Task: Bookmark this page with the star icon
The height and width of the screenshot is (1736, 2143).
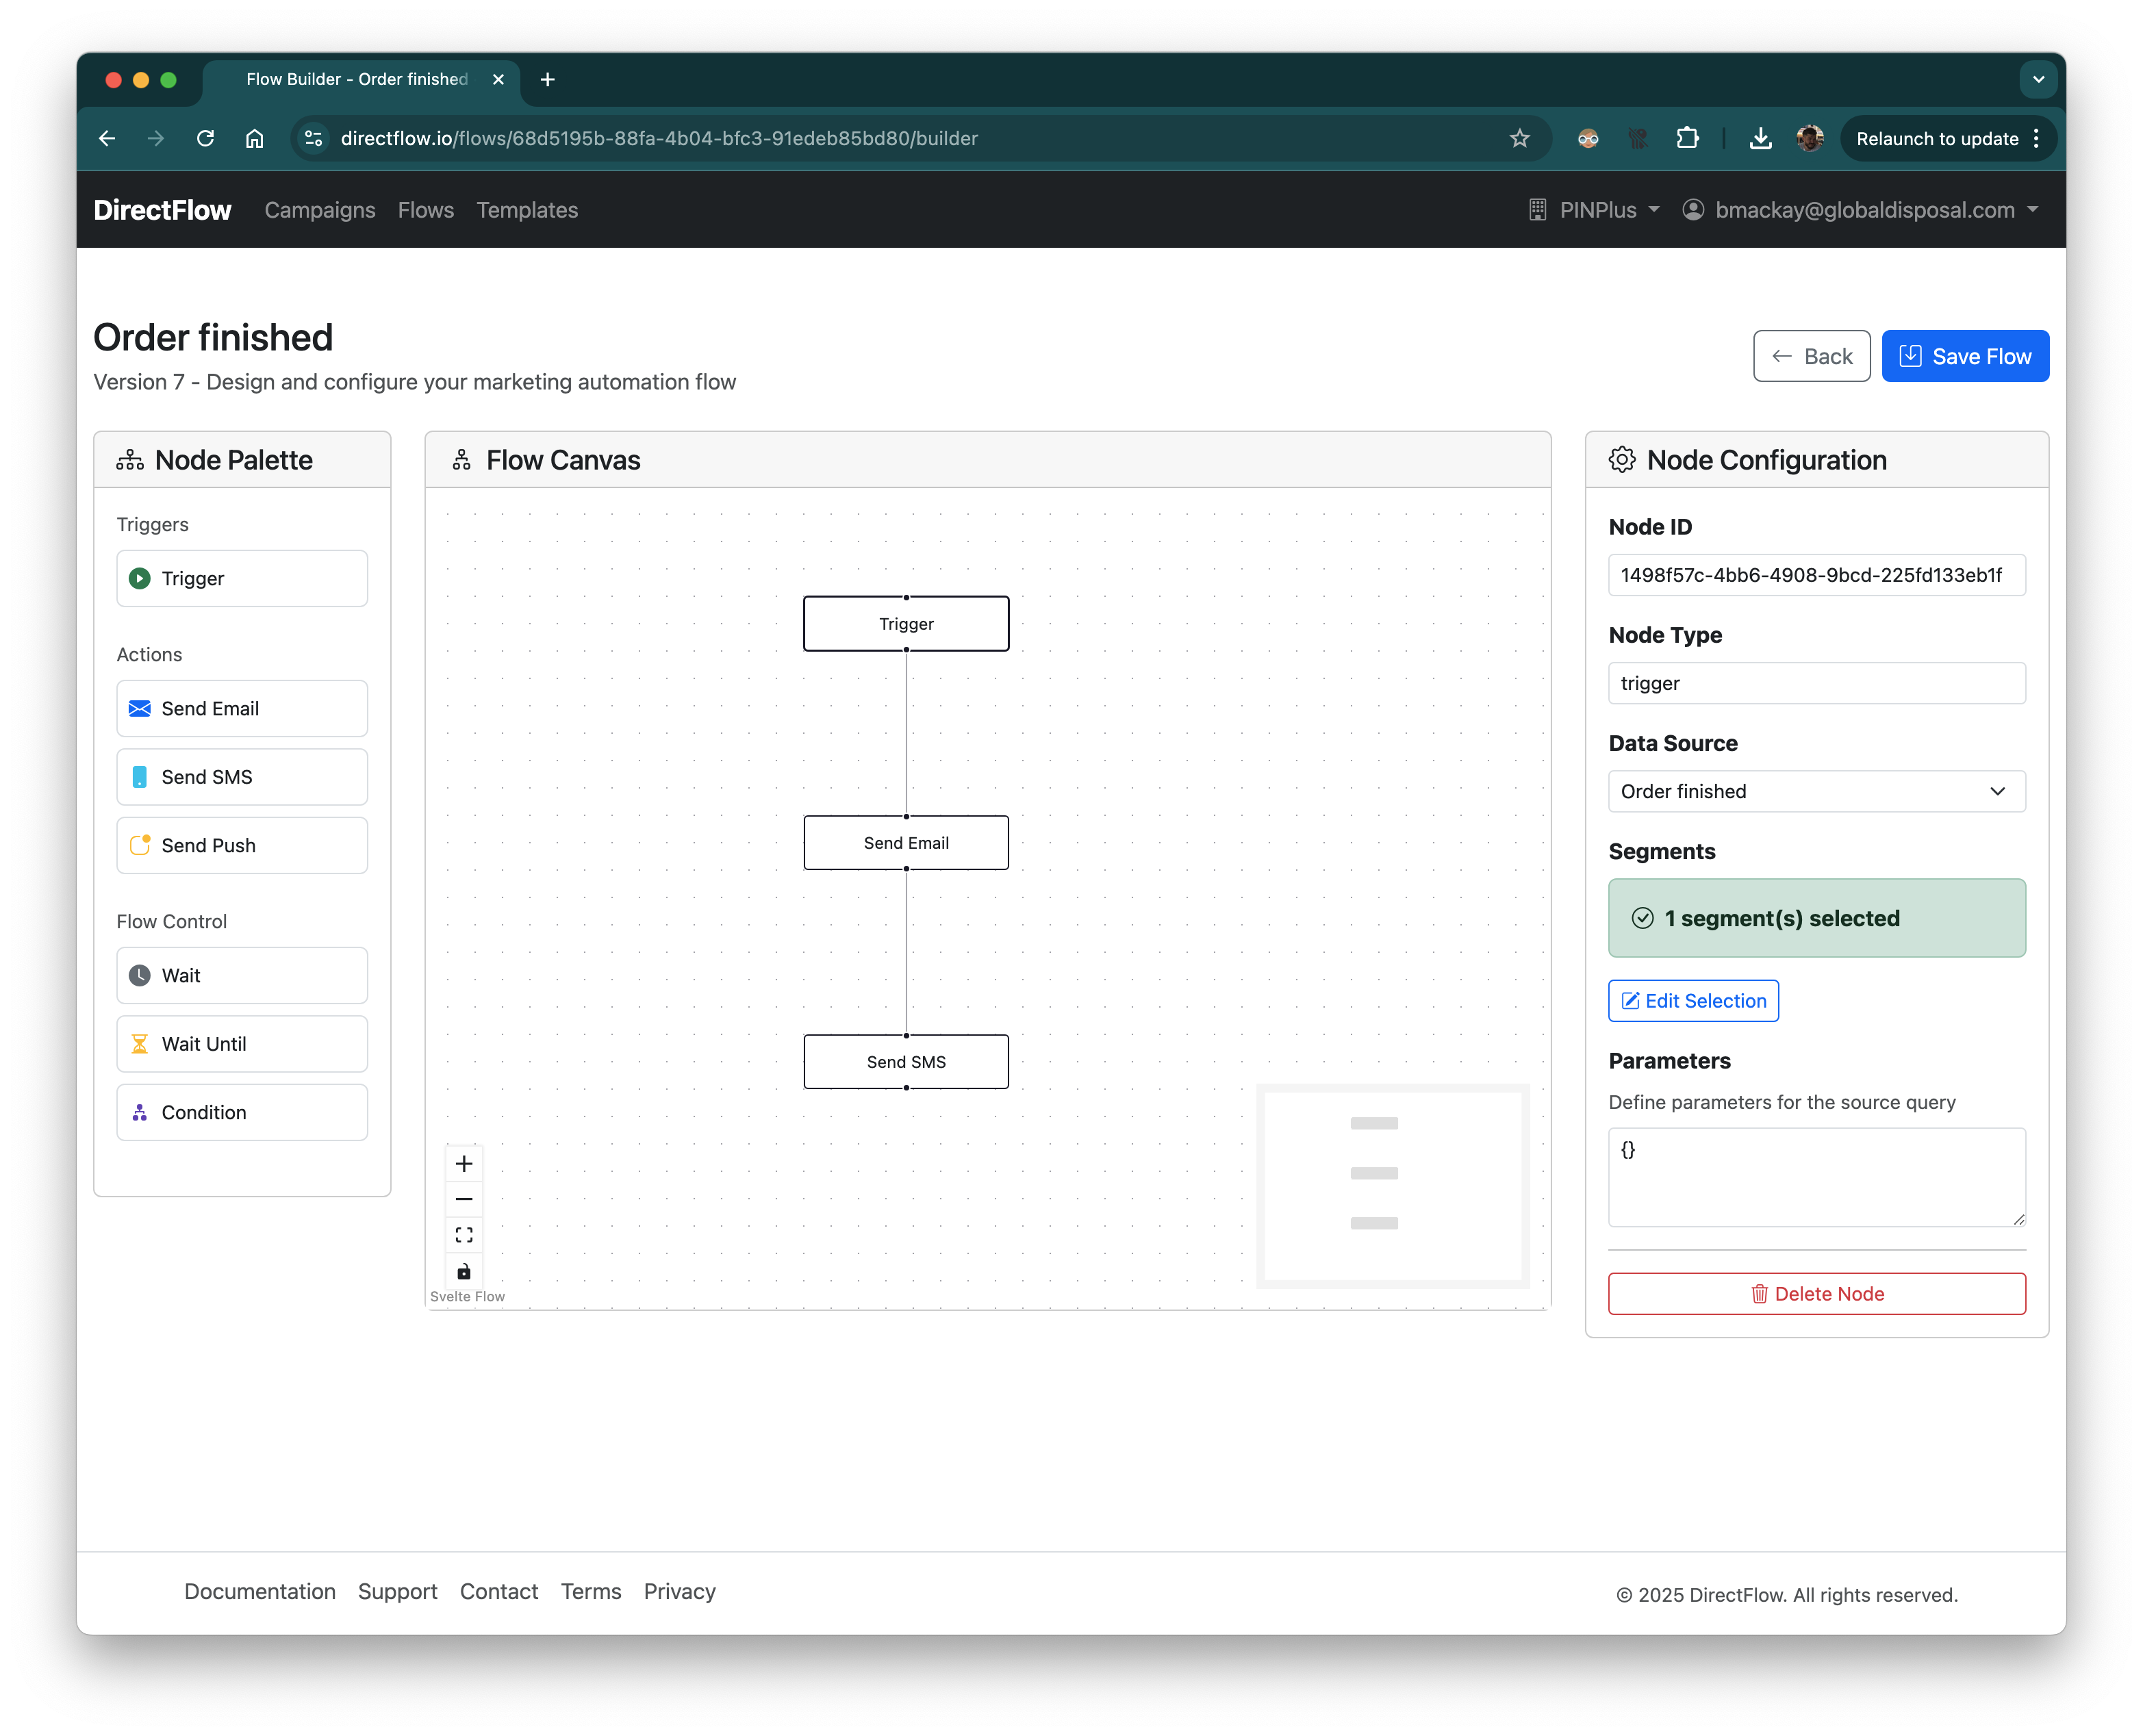Action: 1519,138
